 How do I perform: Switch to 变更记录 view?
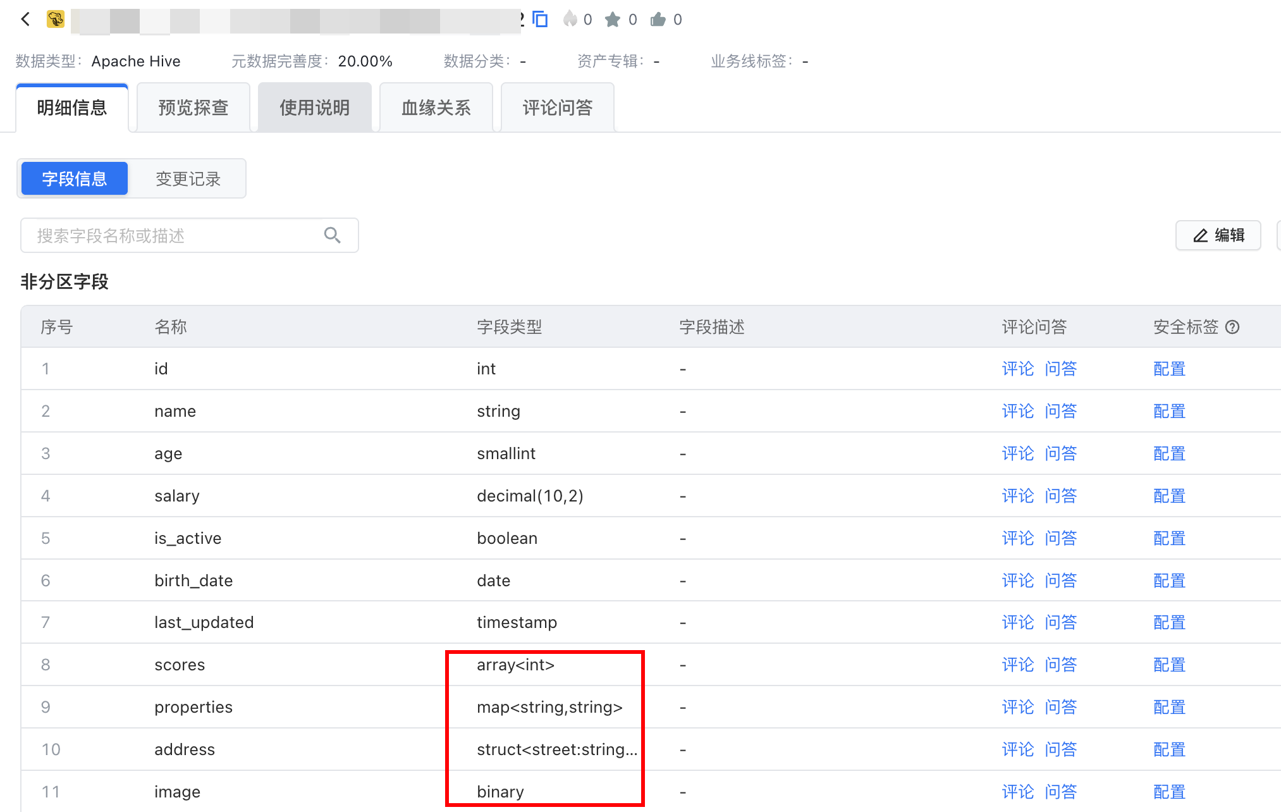coord(188,179)
